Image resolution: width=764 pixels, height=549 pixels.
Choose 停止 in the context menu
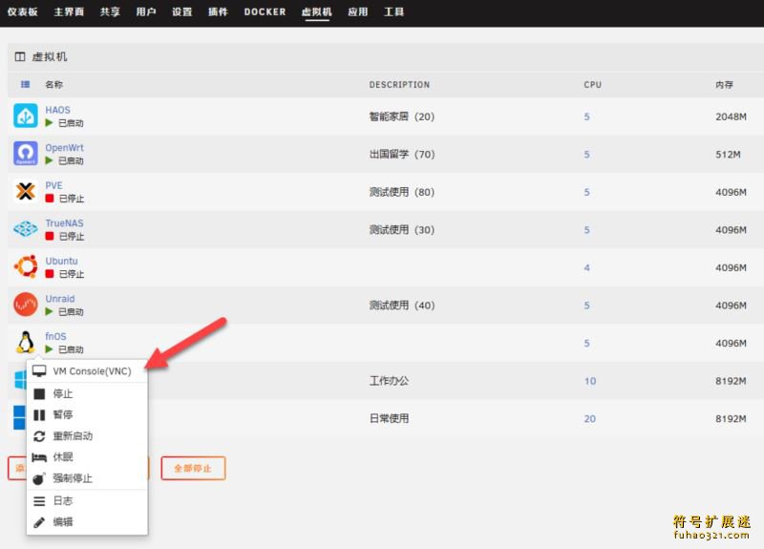coord(63,393)
